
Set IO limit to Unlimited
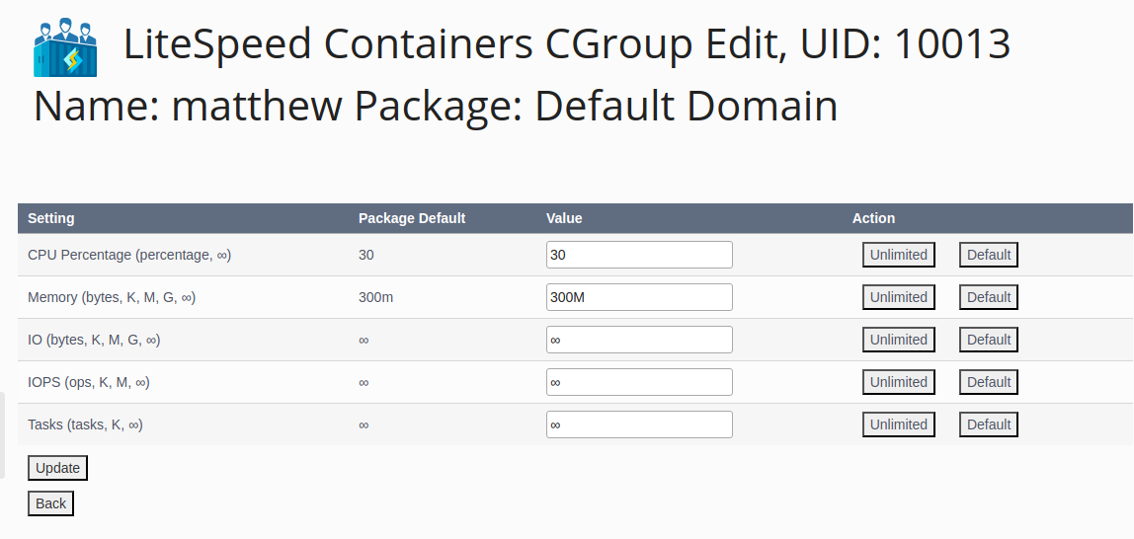[898, 340]
